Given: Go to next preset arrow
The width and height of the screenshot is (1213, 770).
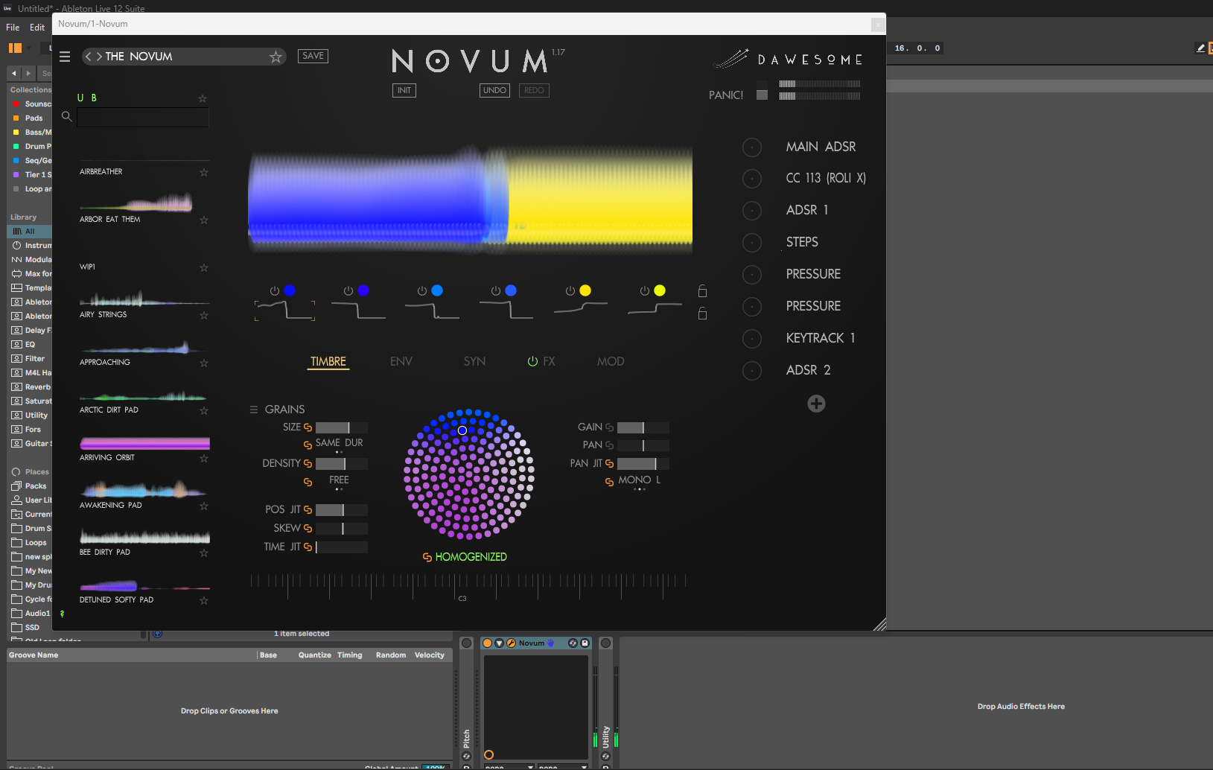Looking at the screenshot, I should click(99, 57).
